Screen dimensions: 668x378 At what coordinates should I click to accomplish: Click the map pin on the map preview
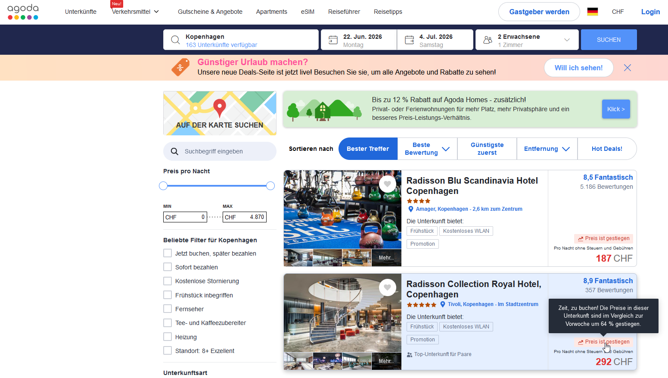(x=220, y=107)
